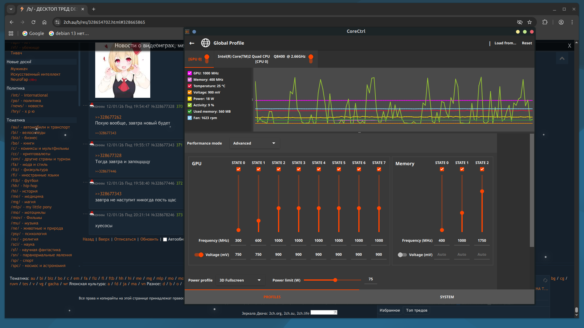Open the Power profile 3D Fullscreen dropdown
584x328 pixels.
click(x=240, y=280)
